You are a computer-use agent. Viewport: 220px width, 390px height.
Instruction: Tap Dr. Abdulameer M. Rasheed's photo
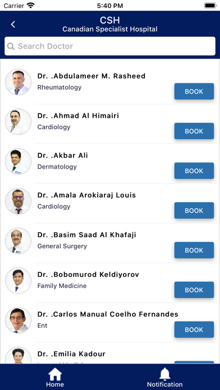click(18, 82)
